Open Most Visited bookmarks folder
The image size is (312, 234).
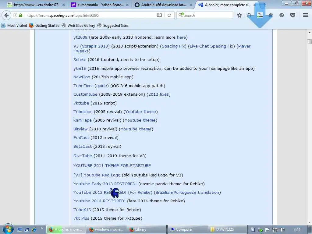point(14,26)
